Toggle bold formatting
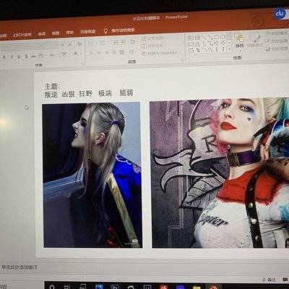 tap(4, 57)
